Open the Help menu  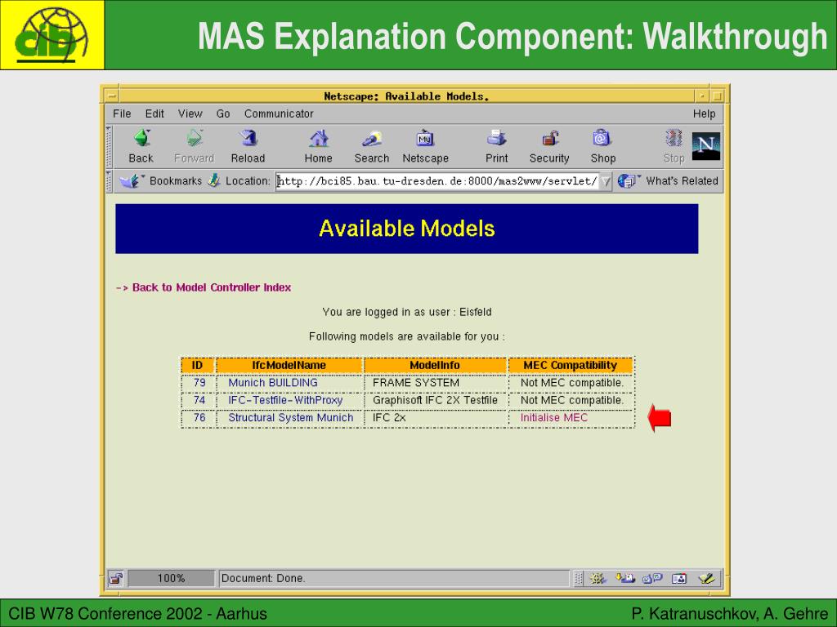click(704, 113)
